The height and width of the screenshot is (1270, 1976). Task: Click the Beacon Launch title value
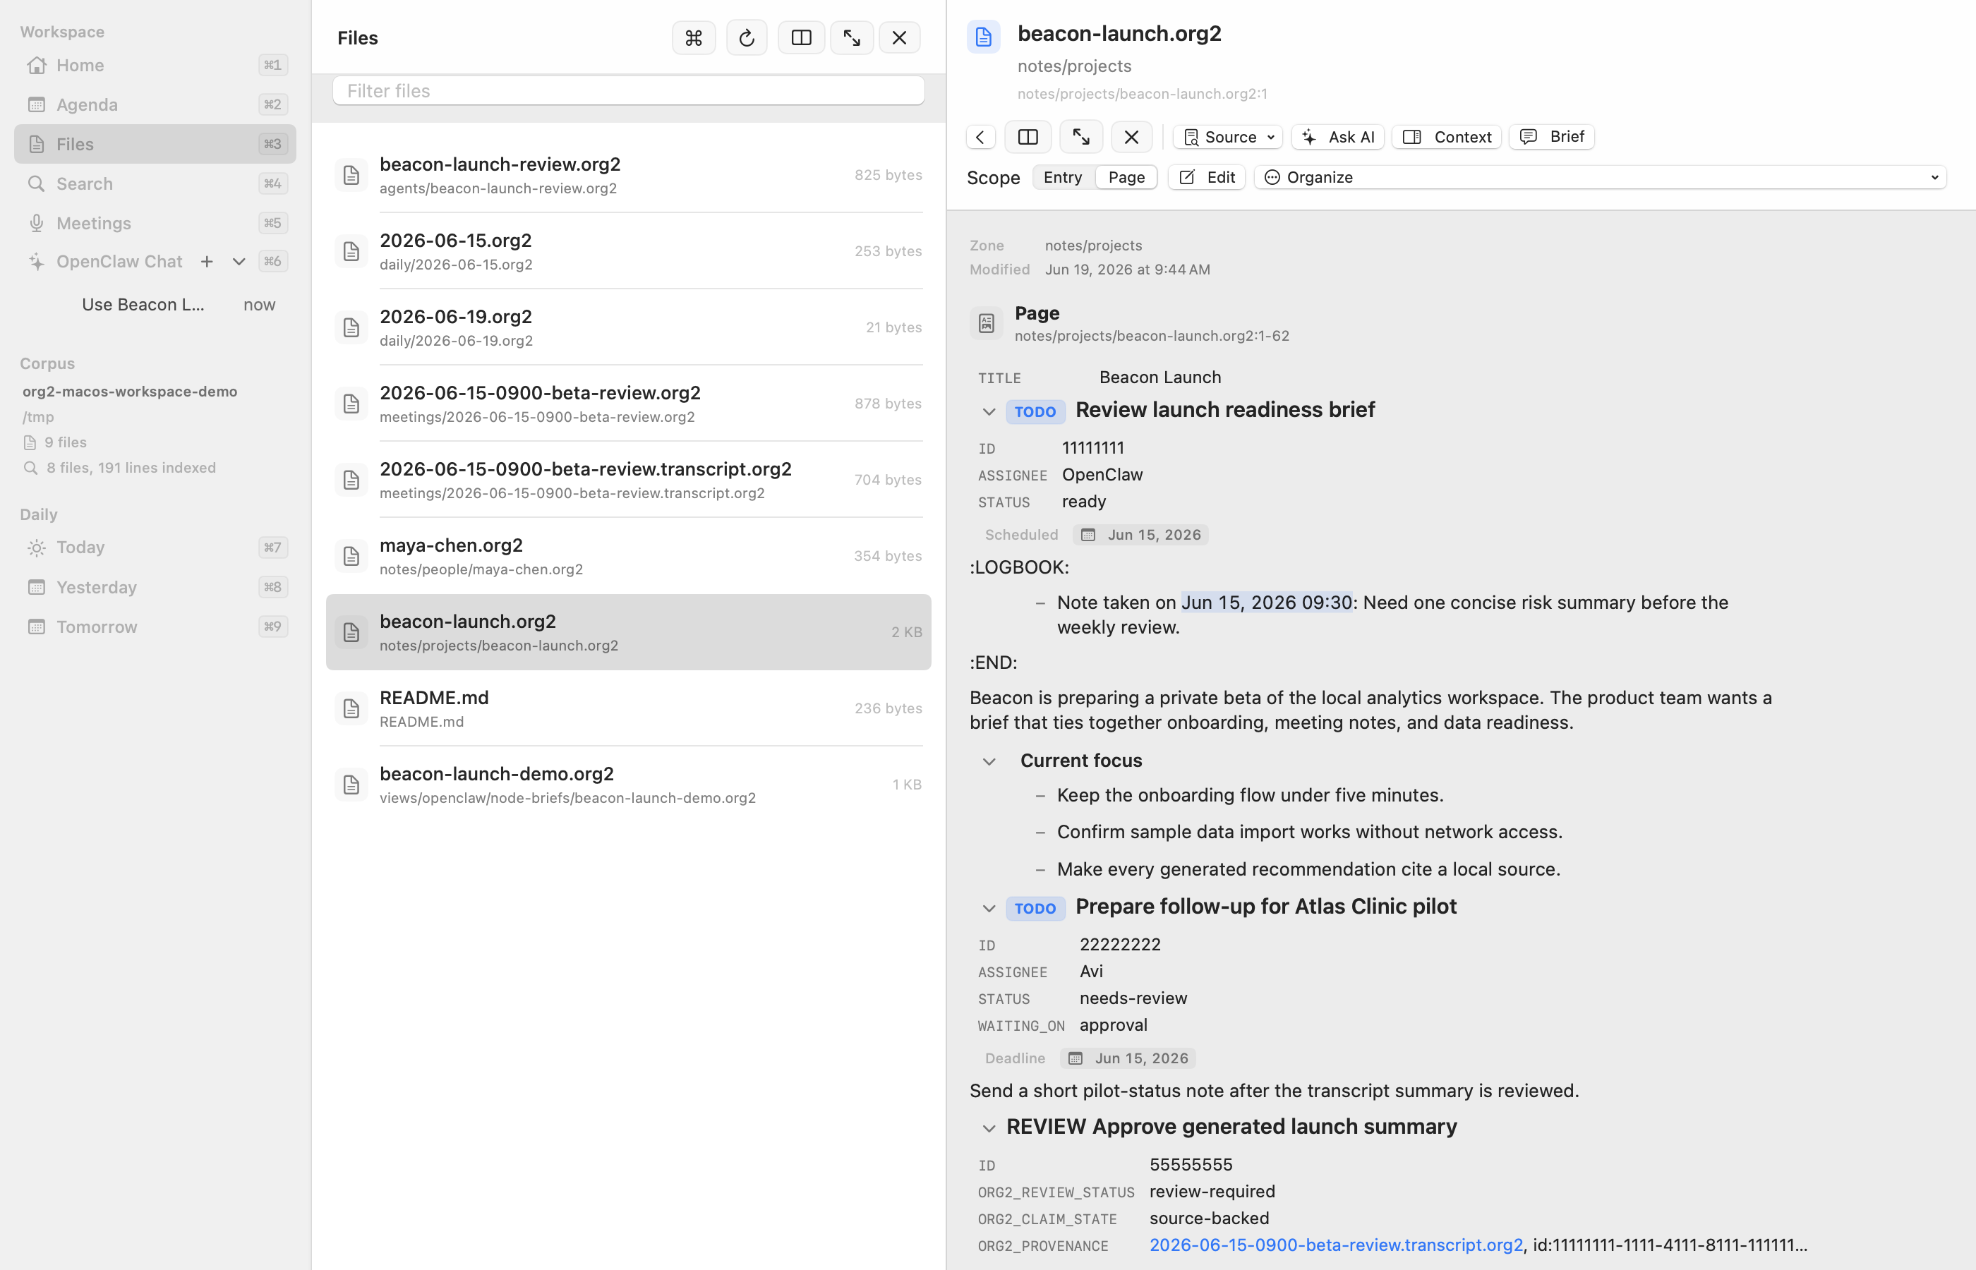1159,377
